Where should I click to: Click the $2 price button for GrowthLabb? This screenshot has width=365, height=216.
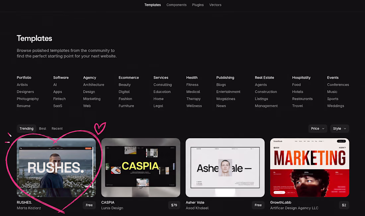tap(344, 205)
